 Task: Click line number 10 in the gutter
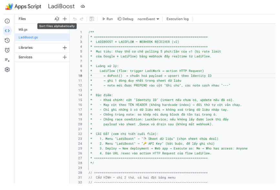(80, 75)
